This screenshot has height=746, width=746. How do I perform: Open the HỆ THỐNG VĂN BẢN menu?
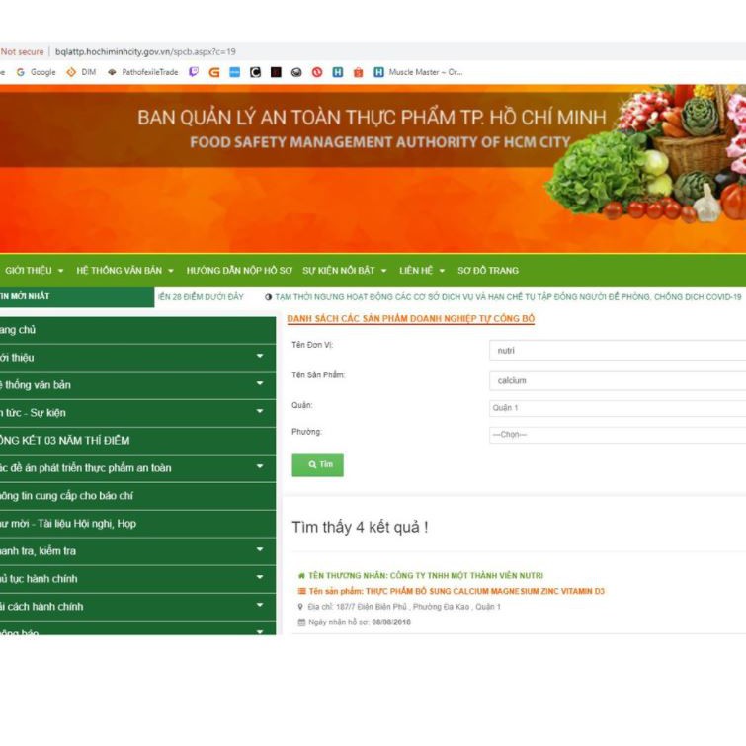(x=124, y=270)
